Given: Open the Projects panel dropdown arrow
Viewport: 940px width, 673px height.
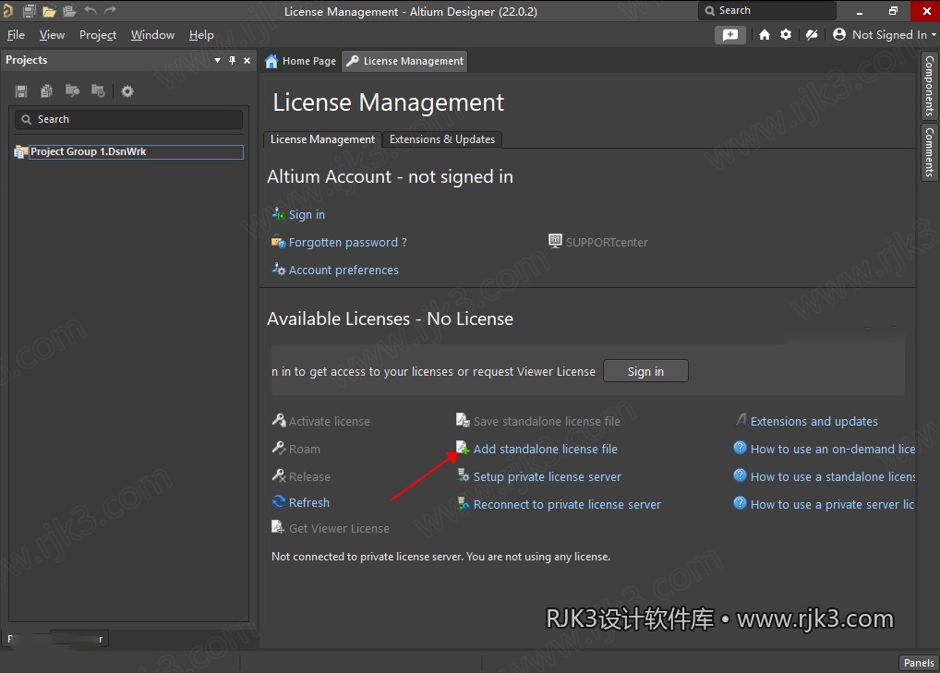Looking at the screenshot, I should coord(217,60).
